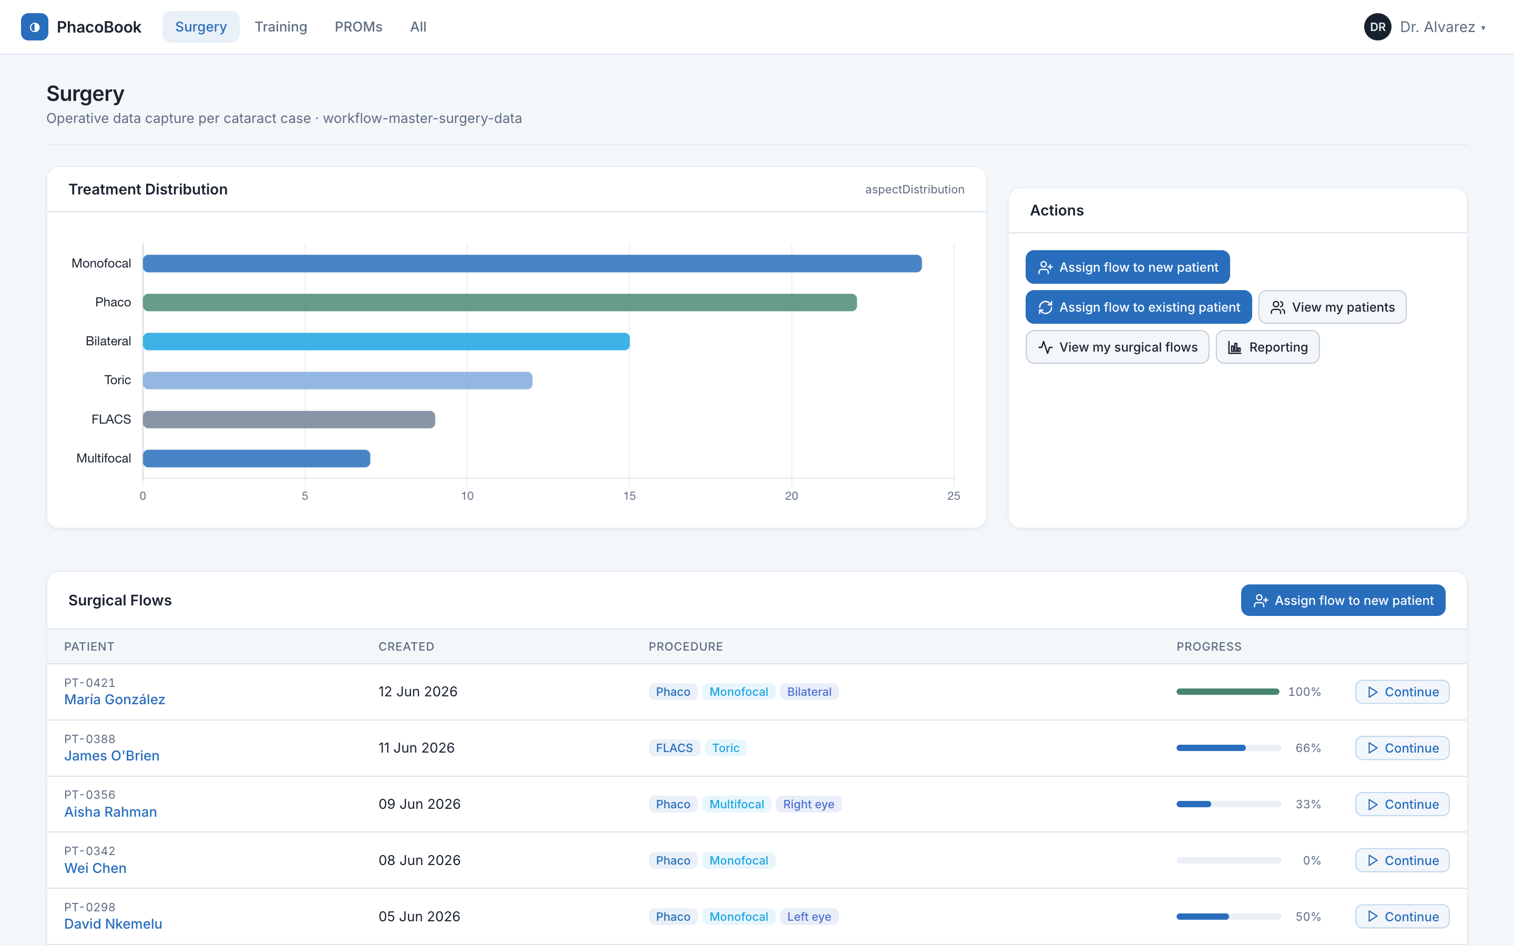Click the DR user avatar
The width and height of the screenshot is (1514, 946).
pos(1377,27)
